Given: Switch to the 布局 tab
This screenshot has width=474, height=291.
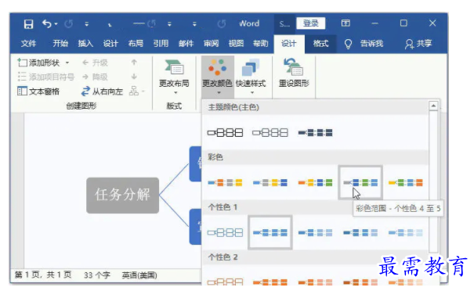Looking at the screenshot, I should click(136, 44).
